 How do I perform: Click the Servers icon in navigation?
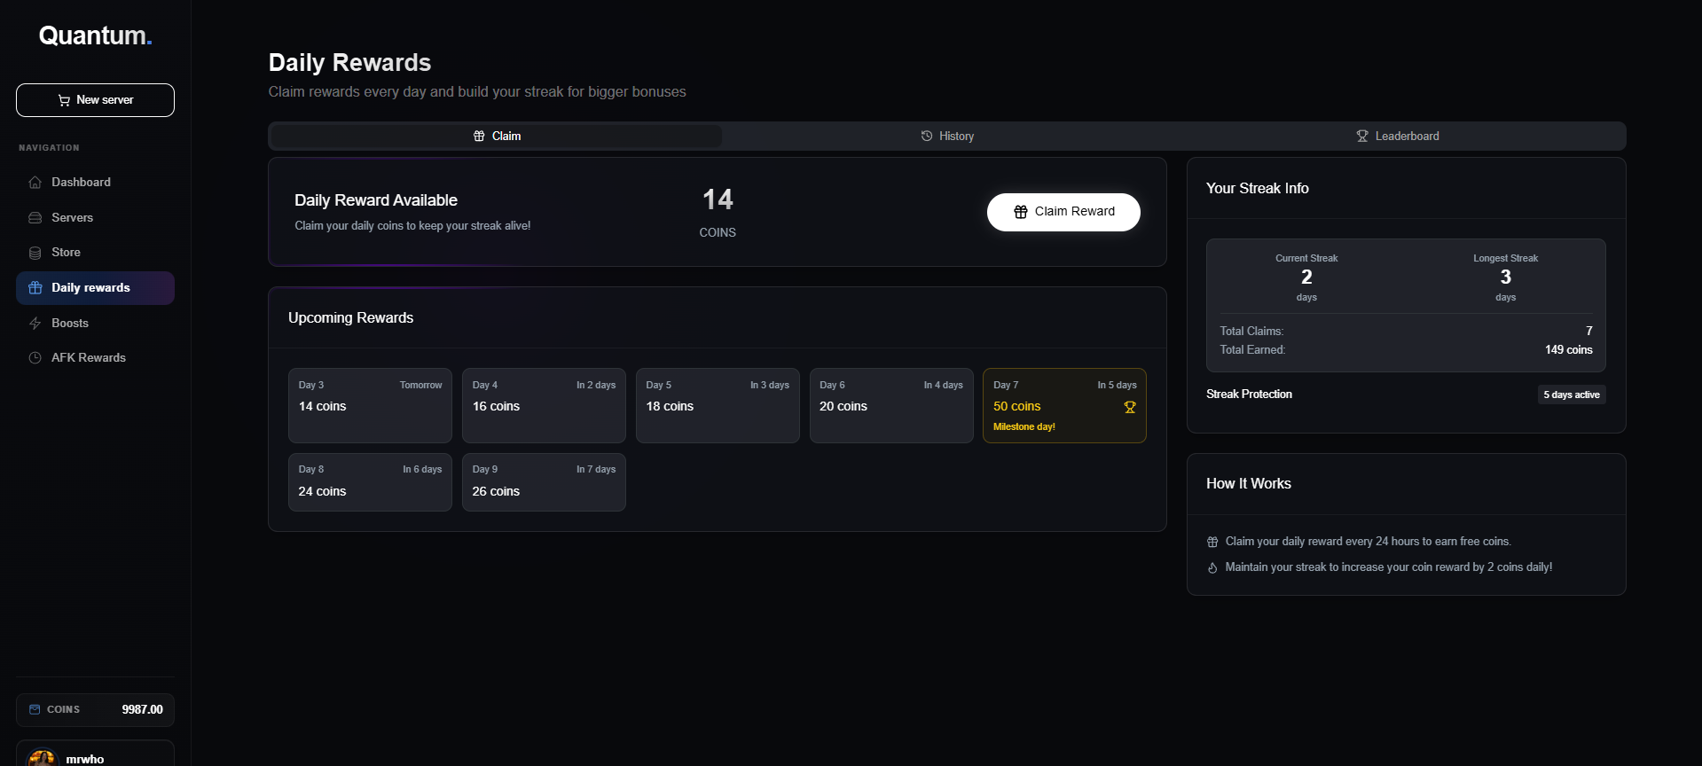pos(35,218)
